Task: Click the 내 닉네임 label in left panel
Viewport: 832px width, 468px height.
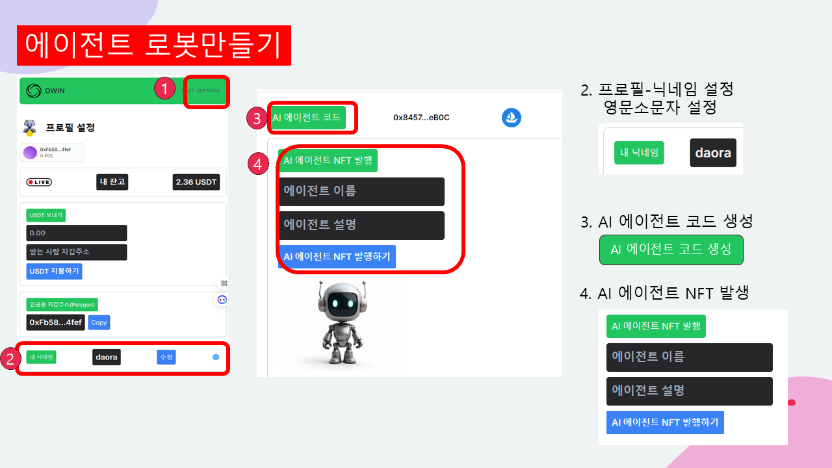Action: click(x=41, y=357)
